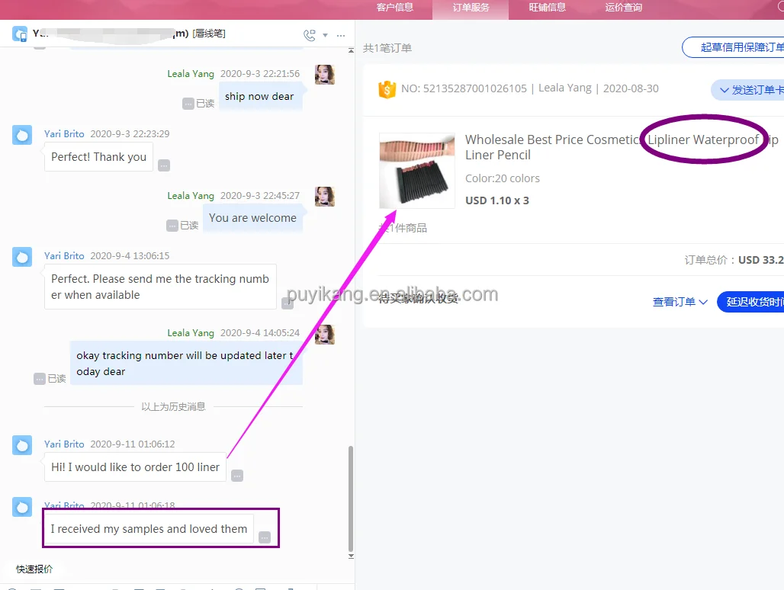
Task: Click Yari Brito avatar beside 'received my samples' message
Action: 22,507
